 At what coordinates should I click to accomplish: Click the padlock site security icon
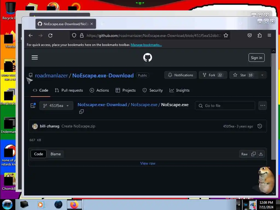tap(81, 36)
